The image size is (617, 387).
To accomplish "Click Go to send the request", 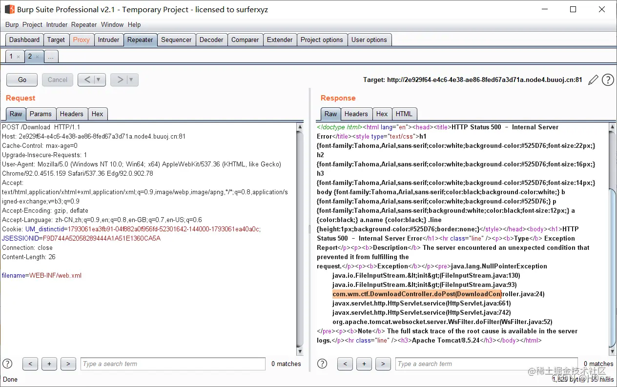I will coord(22,80).
